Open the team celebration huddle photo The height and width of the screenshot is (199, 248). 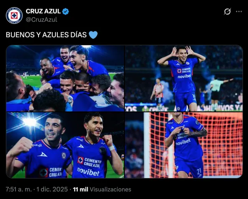point(65,78)
